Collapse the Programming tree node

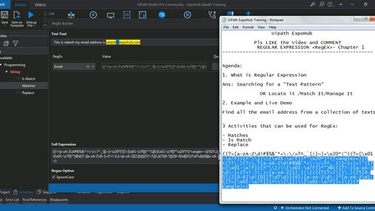tap(1, 65)
